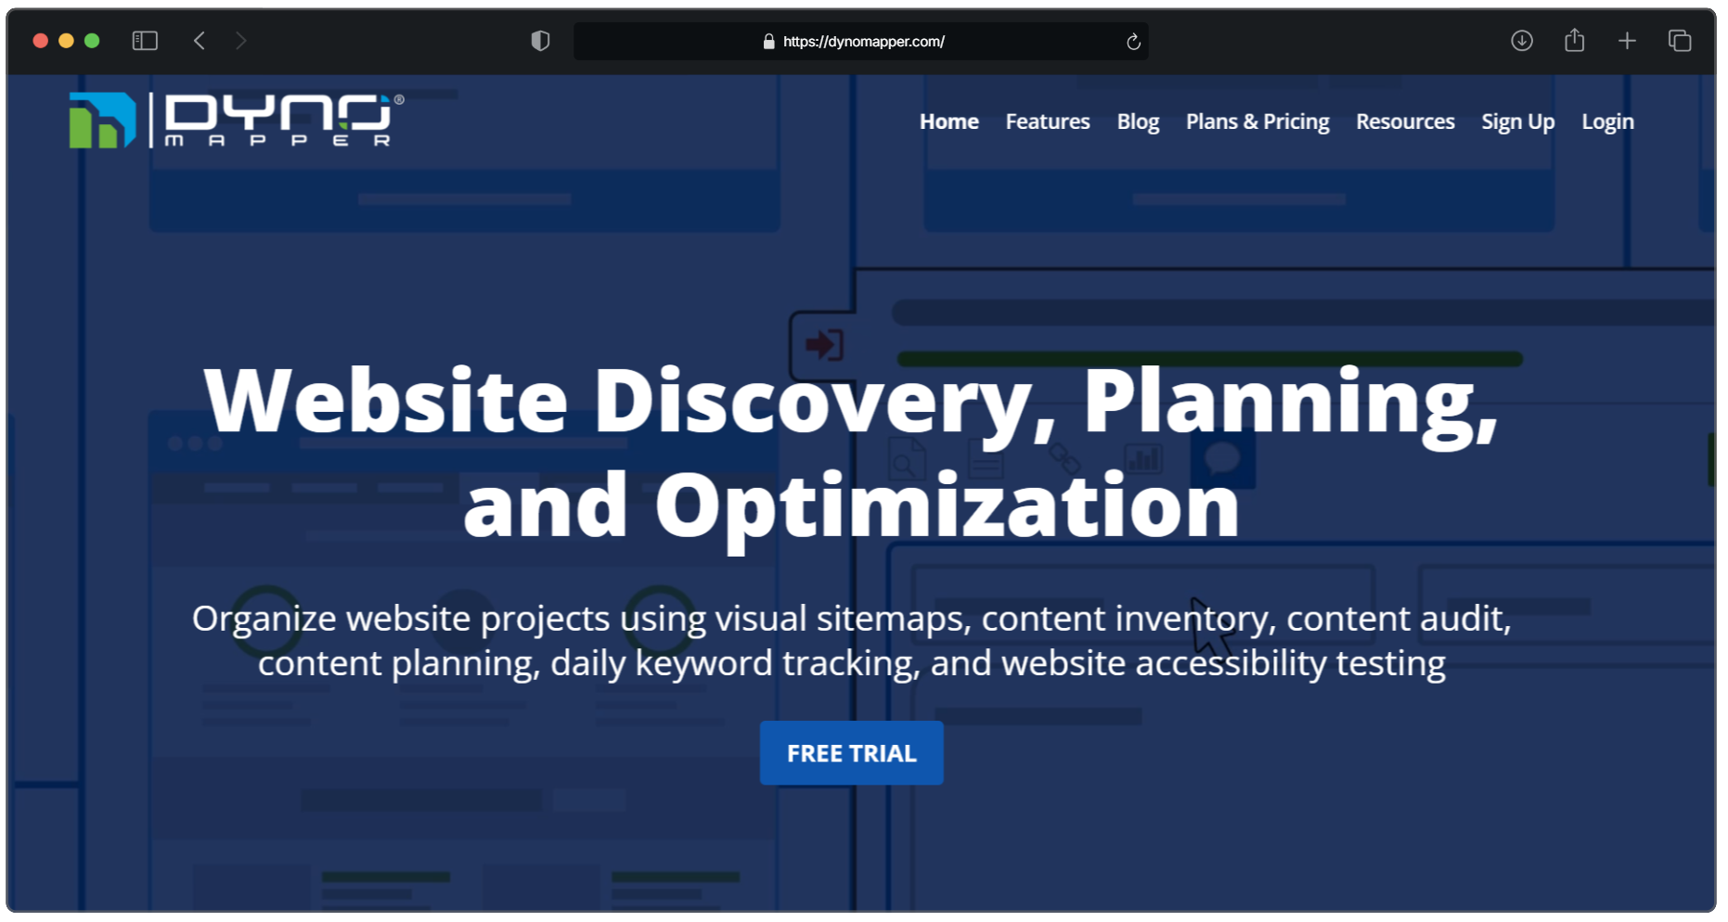The width and height of the screenshot is (1728, 922).
Task: Open the Home menu item
Action: [948, 122]
